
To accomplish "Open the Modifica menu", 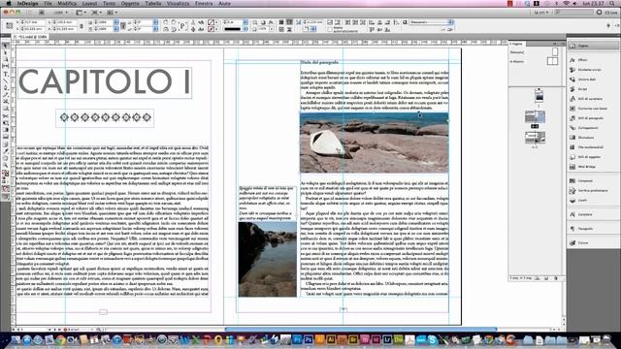I will click(67, 3).
